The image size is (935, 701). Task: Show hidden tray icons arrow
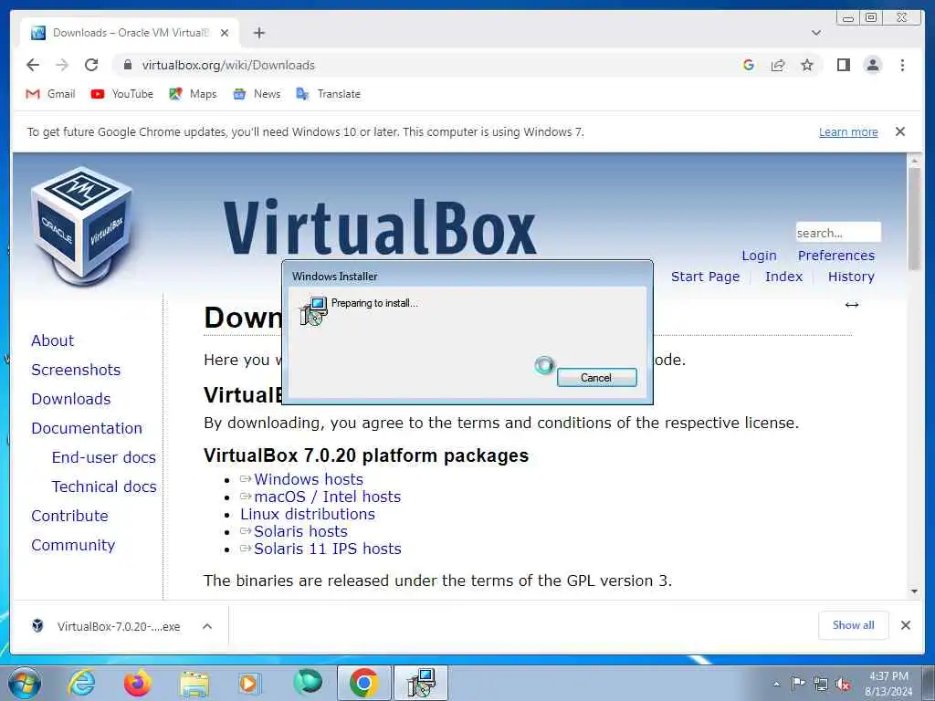coord(776,685)
